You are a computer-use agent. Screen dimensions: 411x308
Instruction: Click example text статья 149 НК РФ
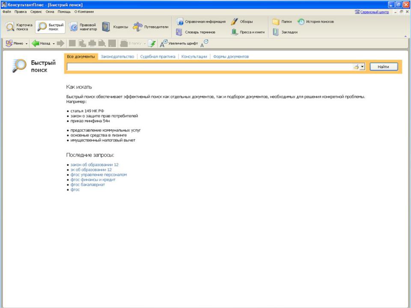click(x=87, y=111)
